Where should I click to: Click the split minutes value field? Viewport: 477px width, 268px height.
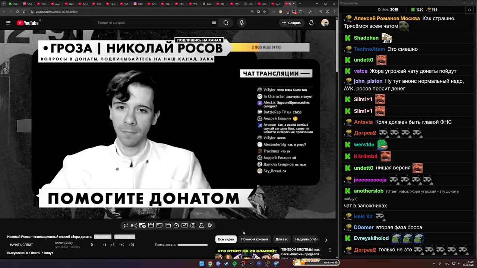(92, 245)
